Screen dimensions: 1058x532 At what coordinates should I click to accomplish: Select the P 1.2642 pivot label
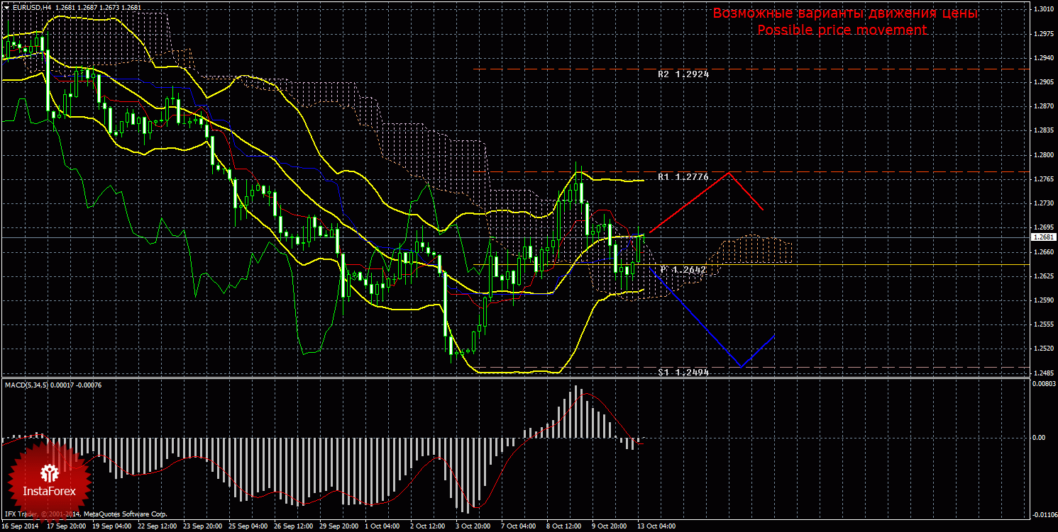click(683, 269)
